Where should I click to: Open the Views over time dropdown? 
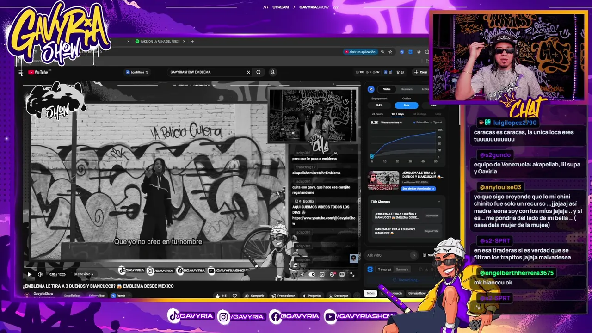(x=391, y=123)
